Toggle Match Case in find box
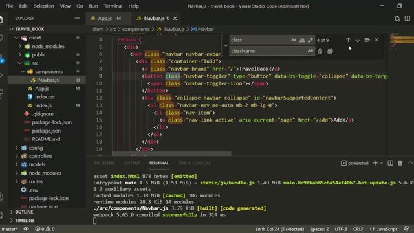414x233 pixels. pos(294,40)
